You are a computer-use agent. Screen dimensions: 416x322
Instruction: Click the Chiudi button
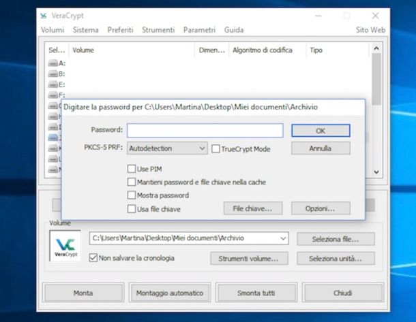342,293
